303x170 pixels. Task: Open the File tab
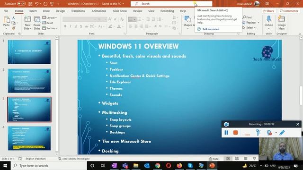(x=6, y=11)
